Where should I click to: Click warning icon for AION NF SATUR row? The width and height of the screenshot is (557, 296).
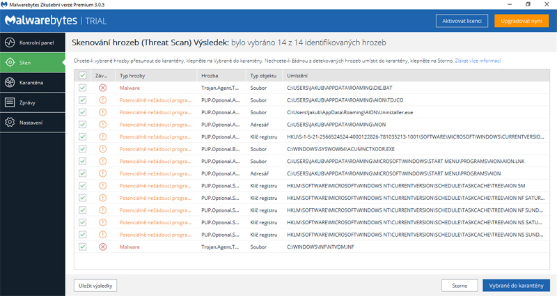102,198
